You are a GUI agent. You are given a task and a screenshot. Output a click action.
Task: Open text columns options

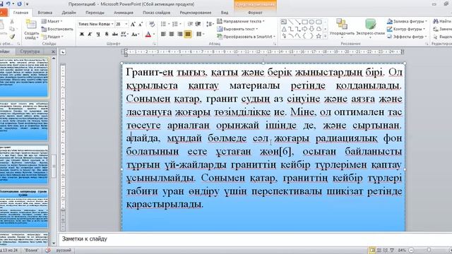point(200,35)
